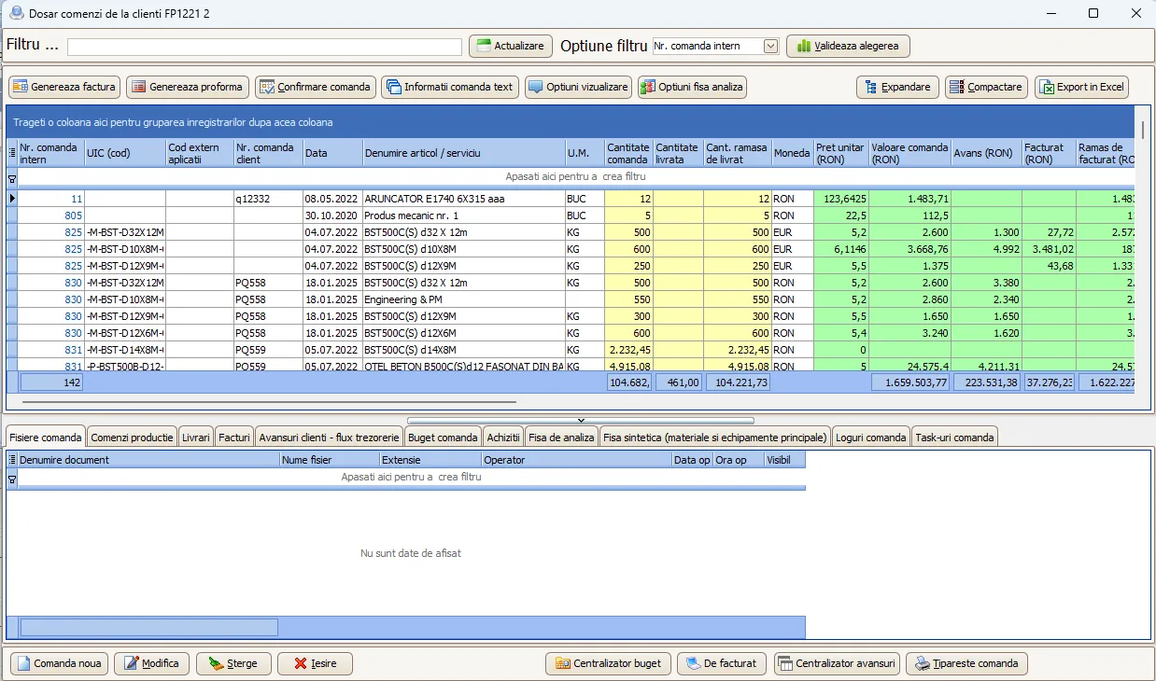
Task: Open the Fisa sintetica tab
Action: 715,437
